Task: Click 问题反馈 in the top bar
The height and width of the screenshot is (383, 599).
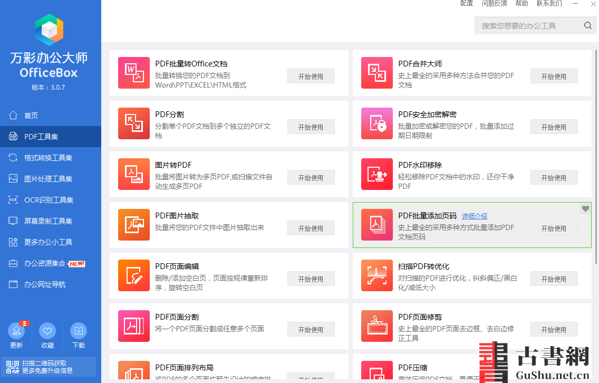Action: [494, 4]
